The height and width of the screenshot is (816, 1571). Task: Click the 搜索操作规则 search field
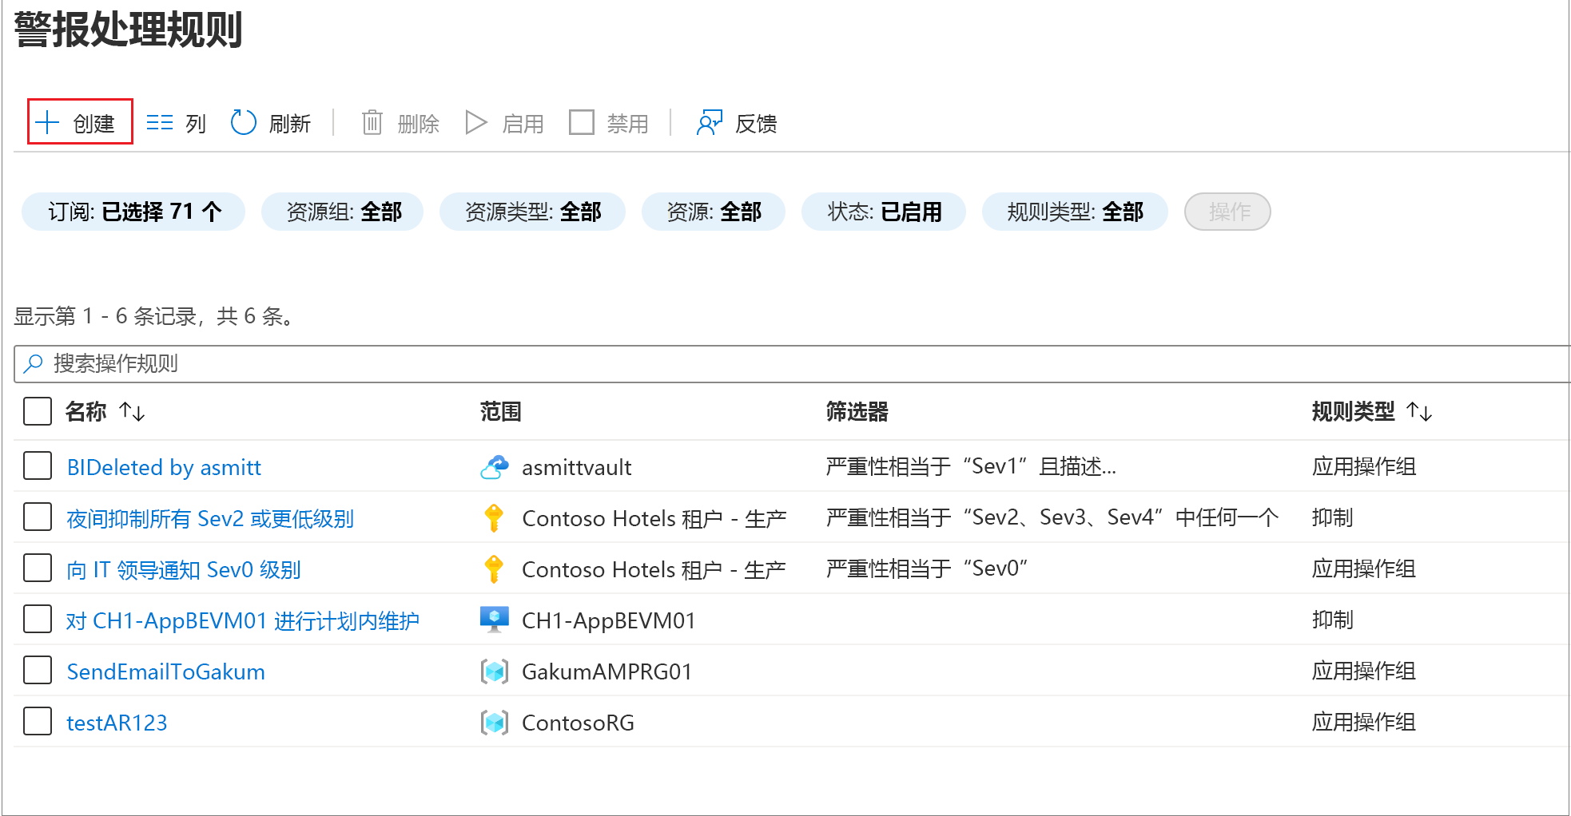tap(792, 364)
